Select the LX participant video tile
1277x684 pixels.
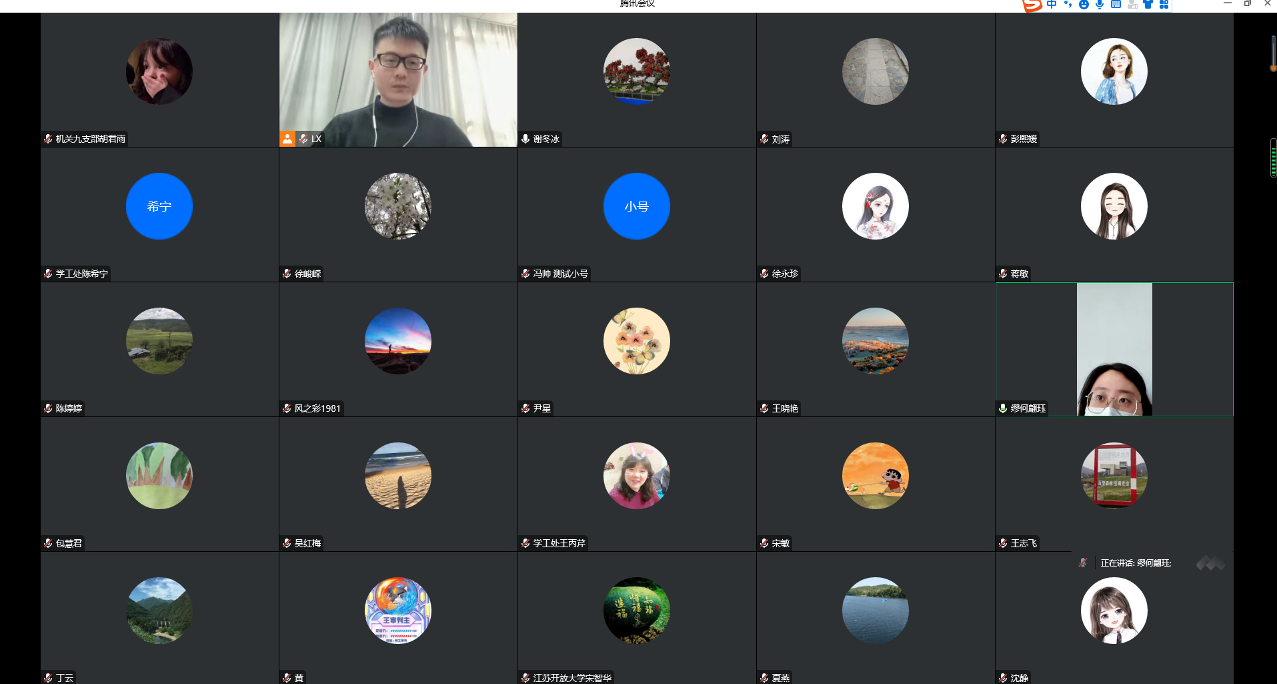tap(398, 79)
